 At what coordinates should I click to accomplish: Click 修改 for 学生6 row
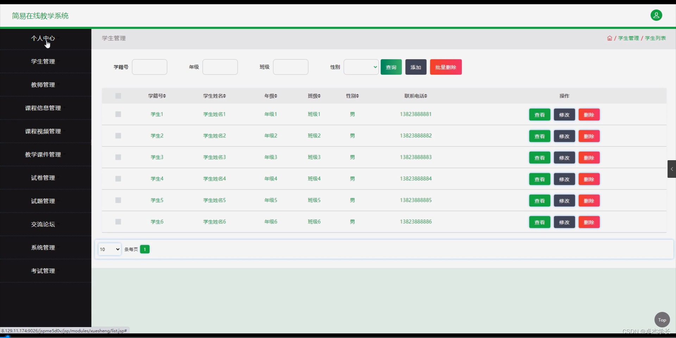564,222
